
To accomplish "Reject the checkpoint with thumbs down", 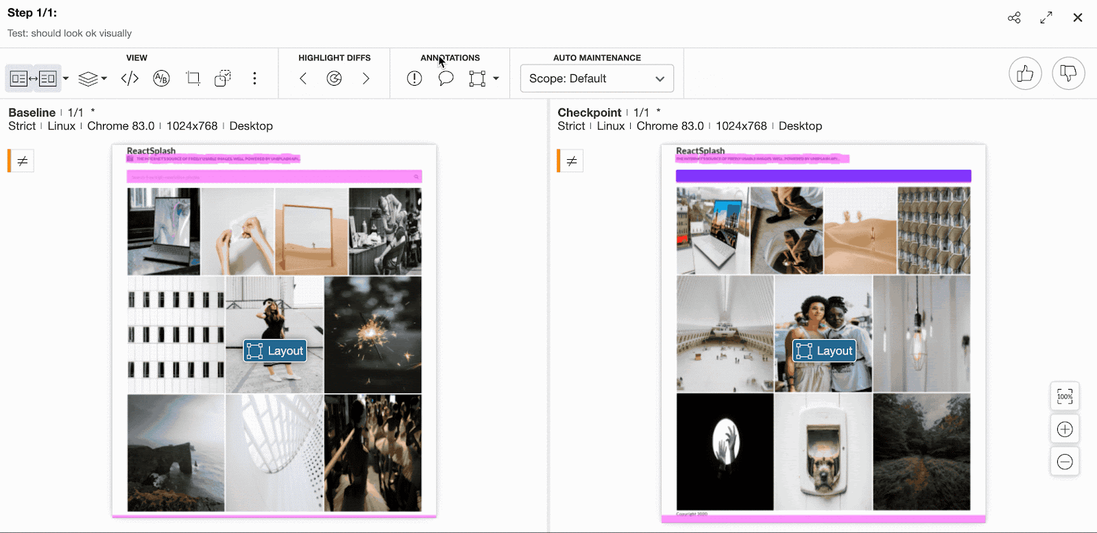I will tap(1068, 73).
